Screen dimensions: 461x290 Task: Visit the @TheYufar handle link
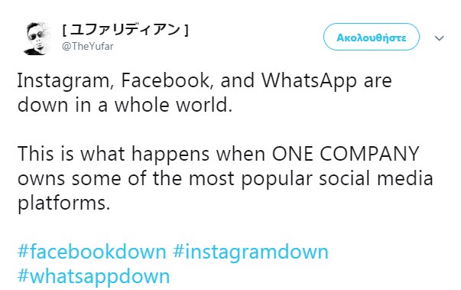[87, 46]
